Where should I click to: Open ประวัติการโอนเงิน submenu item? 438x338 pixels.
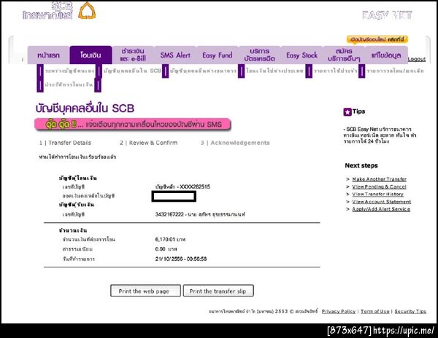[x=69, y=84]
